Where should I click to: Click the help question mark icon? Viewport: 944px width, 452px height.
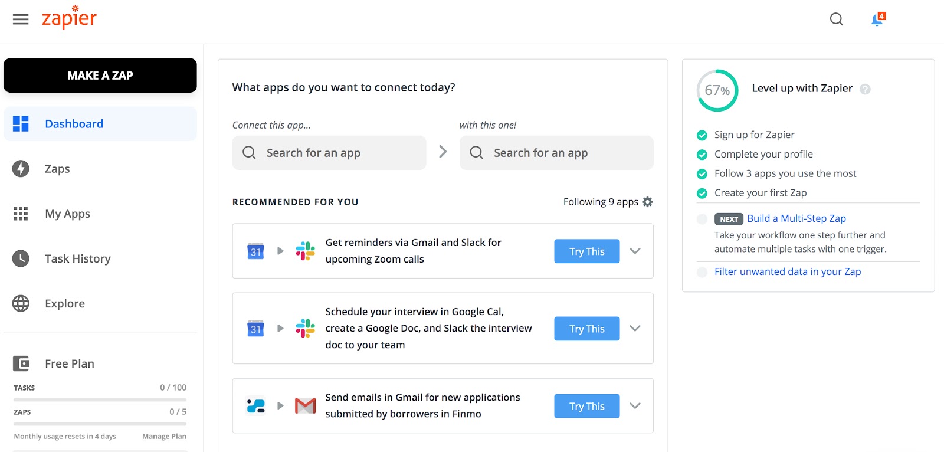pyautogui.click(x=865, y=89)
